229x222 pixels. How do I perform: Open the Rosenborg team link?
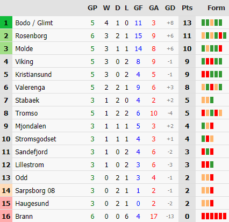point(31,36)
